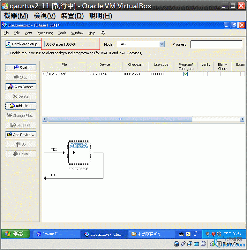247x250 pixels.
Task: Click the USB-Blaster [USB-0] hardware field
Action: pos(70,44)
